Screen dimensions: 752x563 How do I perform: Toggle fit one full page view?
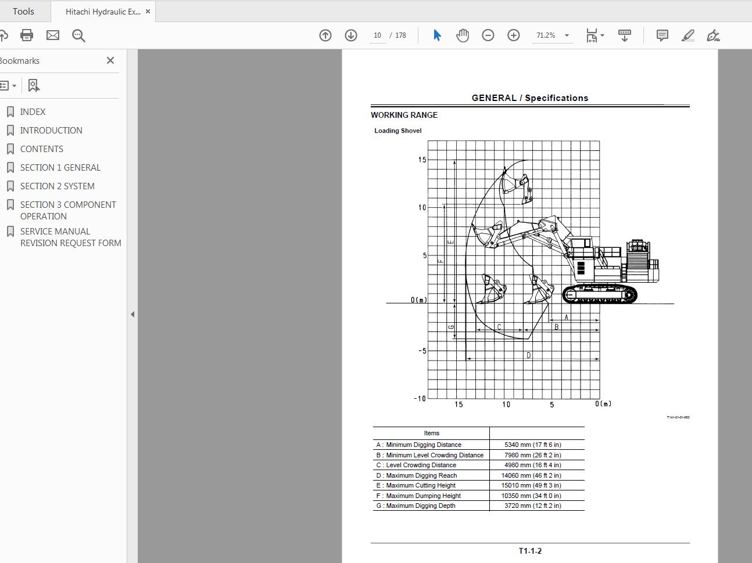point(592,35)
